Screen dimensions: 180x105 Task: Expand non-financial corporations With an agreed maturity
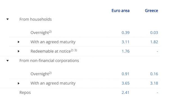tap(19, 83)
